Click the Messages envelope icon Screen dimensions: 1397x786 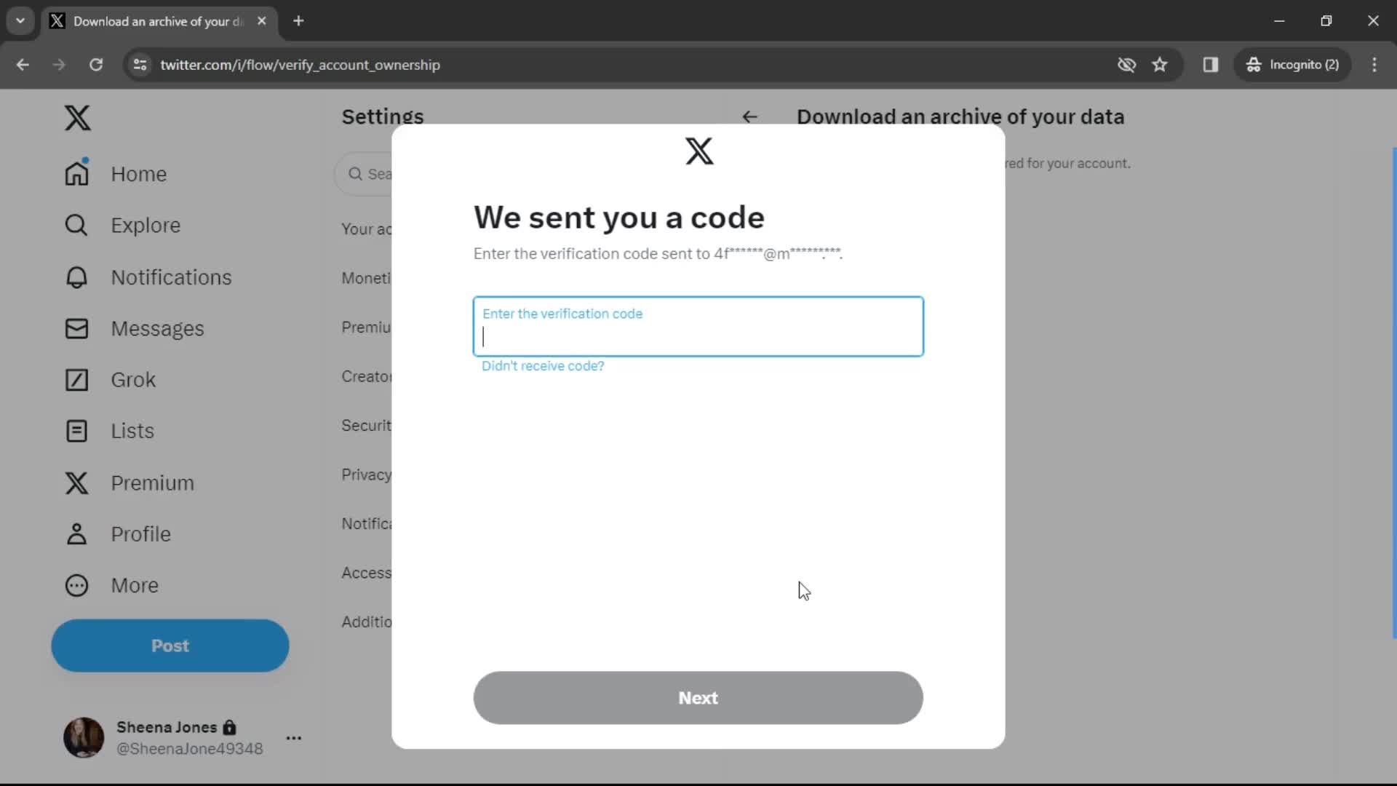tap(76, 328)
